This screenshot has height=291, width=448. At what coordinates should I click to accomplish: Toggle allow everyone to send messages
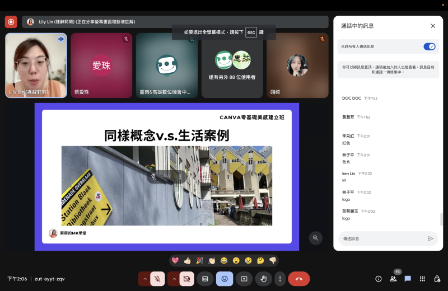point(429,46)
